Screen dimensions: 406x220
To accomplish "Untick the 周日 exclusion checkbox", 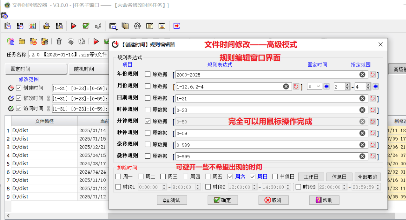I will (253, 176).
